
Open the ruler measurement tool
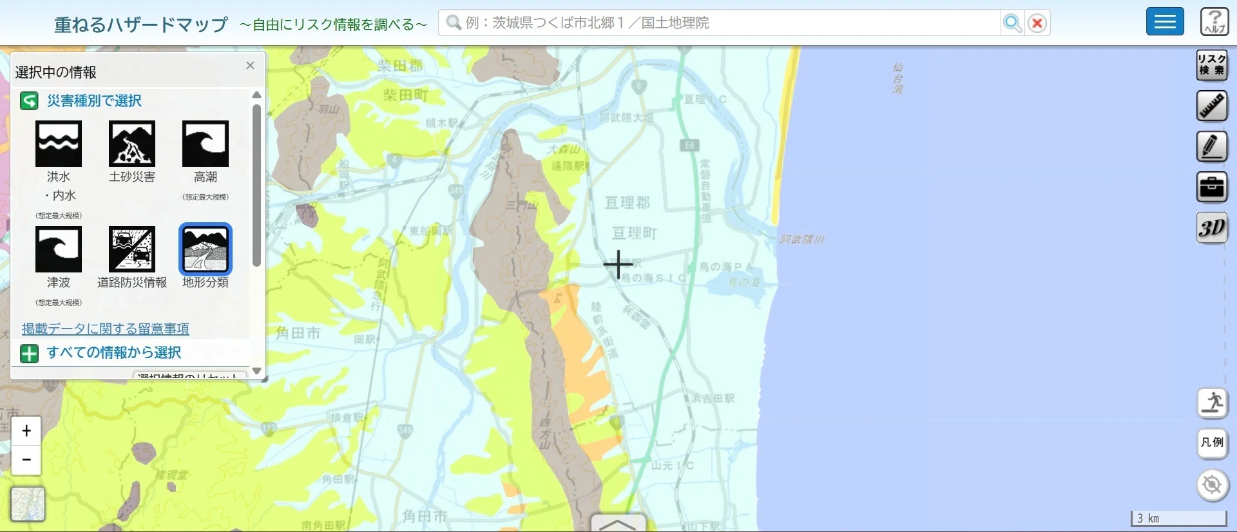pos(1212,106)
